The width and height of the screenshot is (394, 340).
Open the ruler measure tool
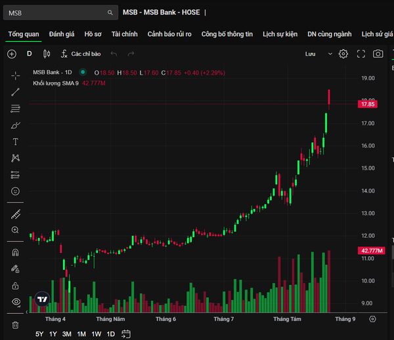click(15, 214)
